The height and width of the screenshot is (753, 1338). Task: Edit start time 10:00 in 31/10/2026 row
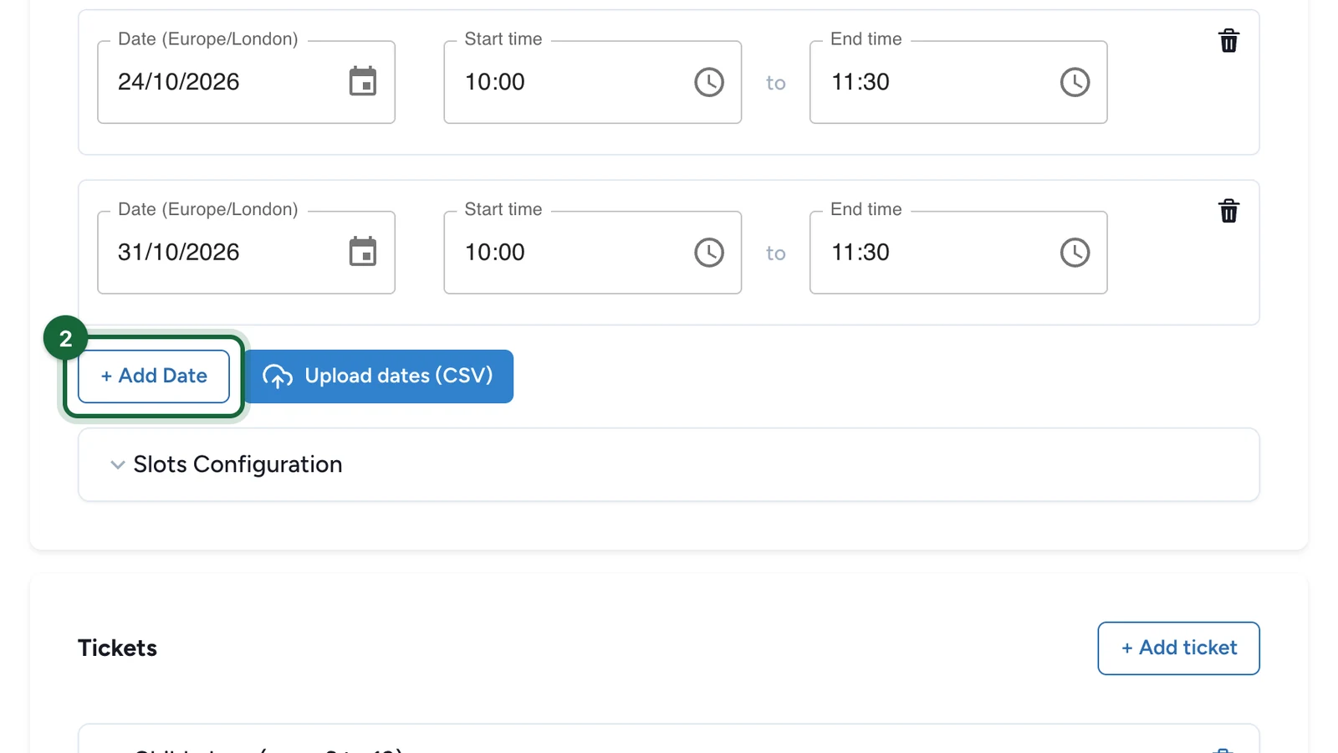592,252
